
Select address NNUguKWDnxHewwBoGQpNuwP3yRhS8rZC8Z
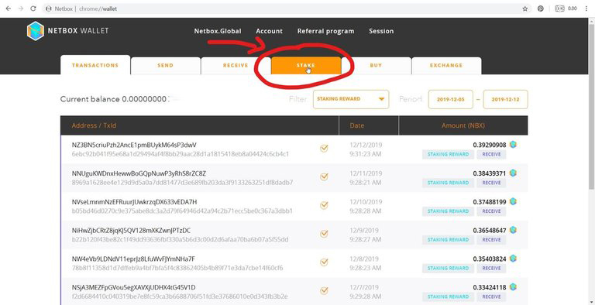[139, 173]
